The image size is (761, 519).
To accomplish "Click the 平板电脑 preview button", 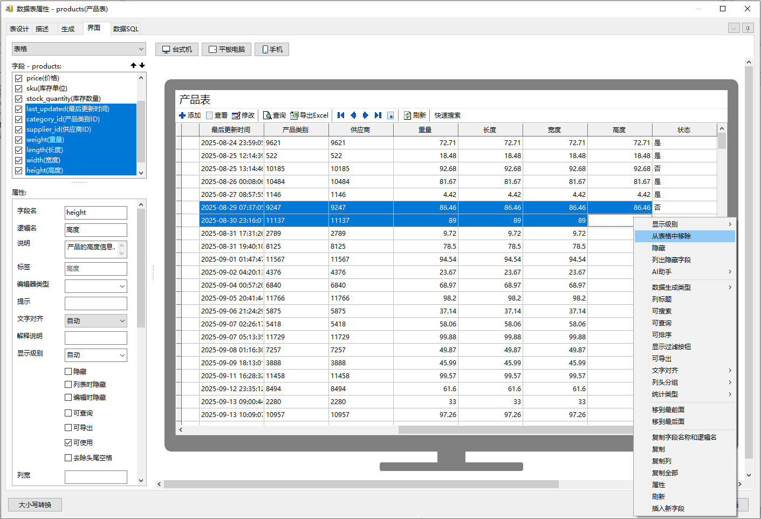I will [x=227, y=50].
